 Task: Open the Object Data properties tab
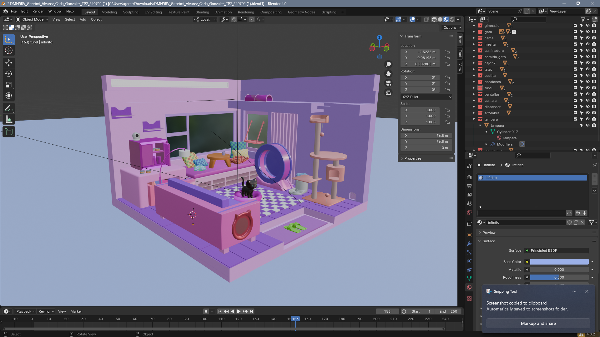click(x=469, y=279)
